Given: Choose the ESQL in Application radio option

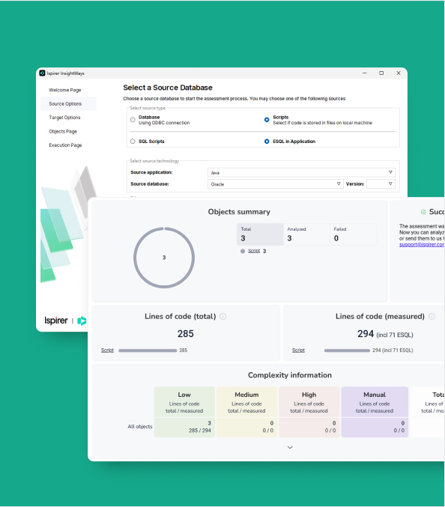Looking at the screenshot, I should 267,142.
